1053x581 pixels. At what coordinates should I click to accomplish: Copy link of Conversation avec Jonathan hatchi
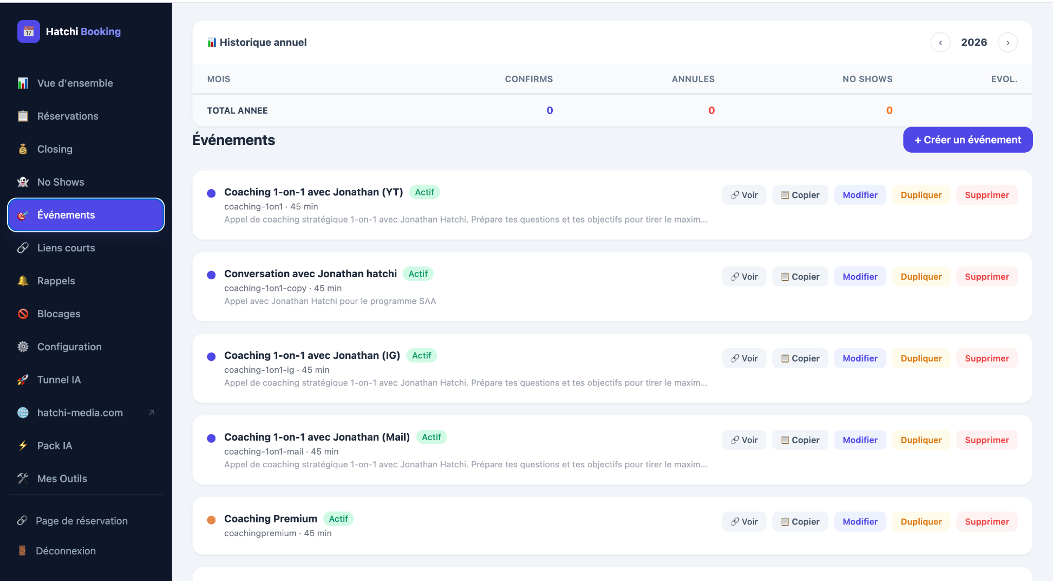coord(800,277)
